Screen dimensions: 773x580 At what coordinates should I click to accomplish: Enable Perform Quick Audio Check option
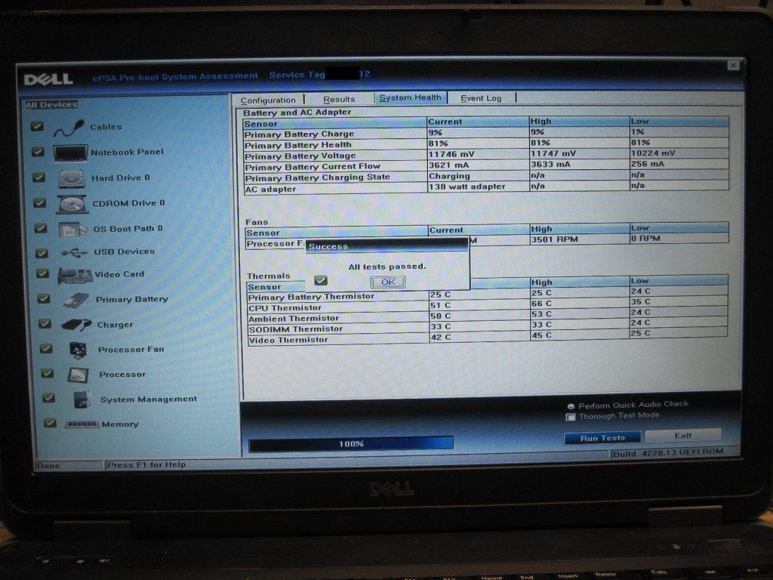point(571,406)
